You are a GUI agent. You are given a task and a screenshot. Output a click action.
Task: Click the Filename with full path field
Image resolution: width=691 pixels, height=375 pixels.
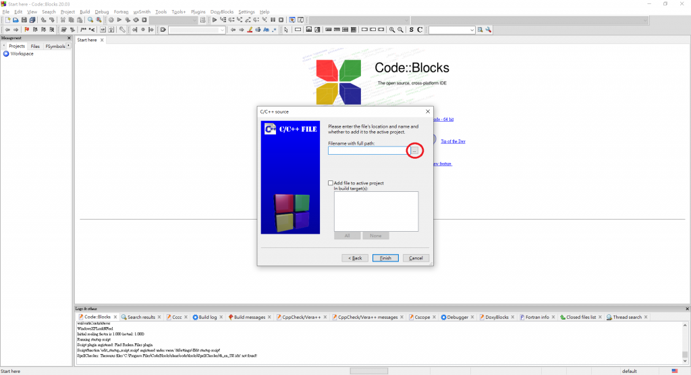(x=368, y=151)
